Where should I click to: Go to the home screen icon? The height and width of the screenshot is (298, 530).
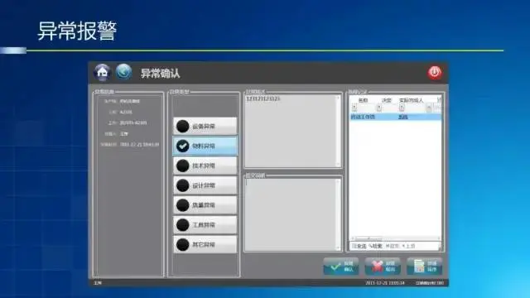(x=102, y=72)
